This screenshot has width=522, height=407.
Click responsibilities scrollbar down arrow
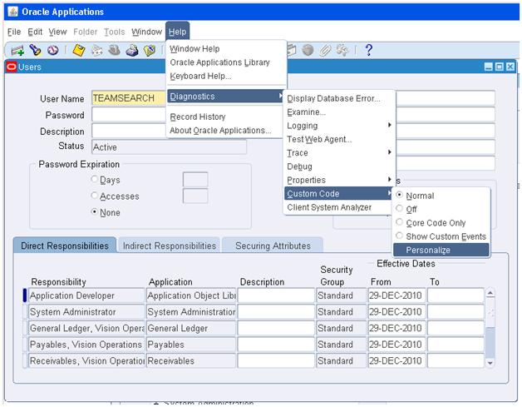click(490, 363)
